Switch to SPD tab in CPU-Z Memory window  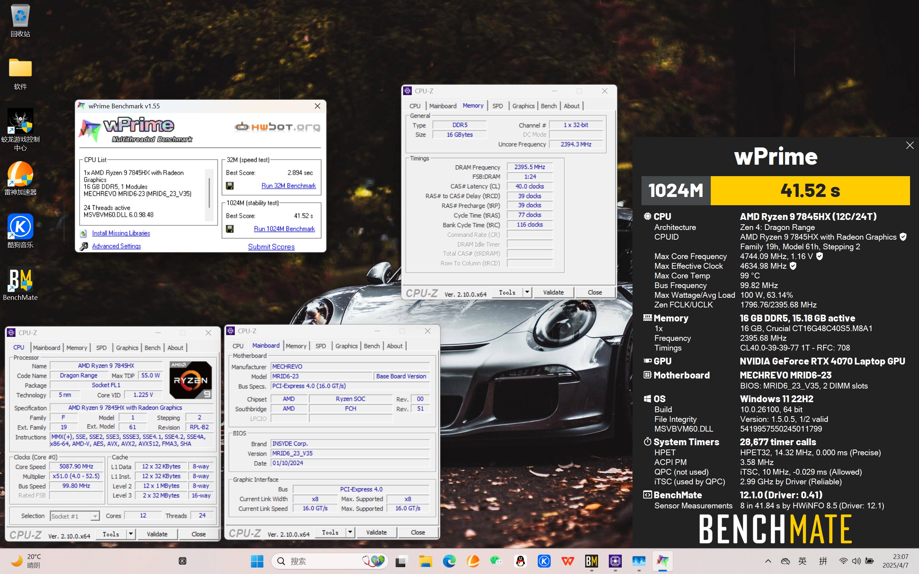click(498, 106)
